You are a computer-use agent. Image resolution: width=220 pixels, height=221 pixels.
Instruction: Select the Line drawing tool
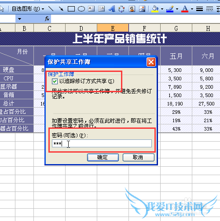tap(51, 9)
